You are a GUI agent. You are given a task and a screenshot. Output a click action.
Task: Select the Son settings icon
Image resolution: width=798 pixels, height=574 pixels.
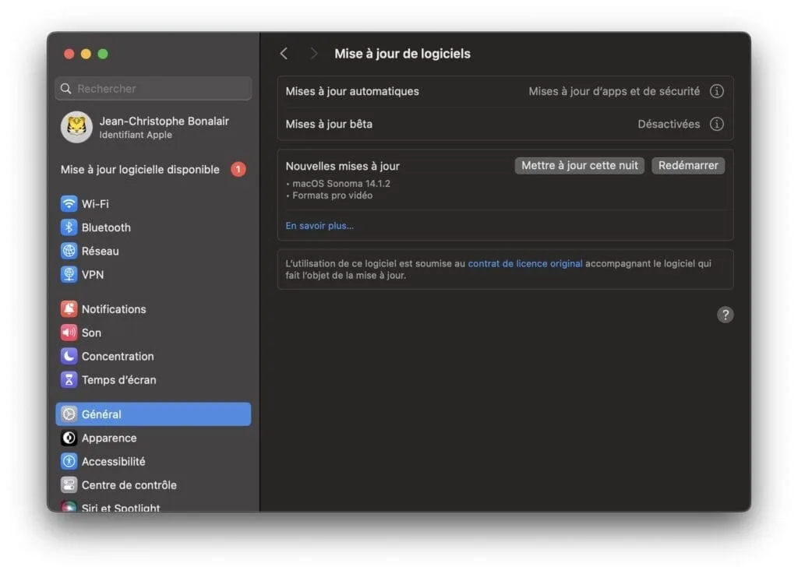69,333
